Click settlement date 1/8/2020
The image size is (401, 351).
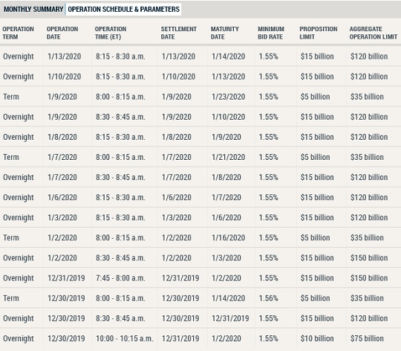coord(177,137)
